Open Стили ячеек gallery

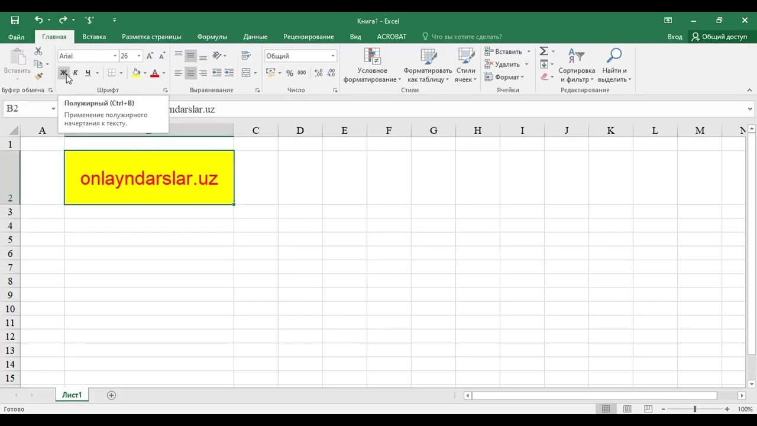tap(465, 65)
